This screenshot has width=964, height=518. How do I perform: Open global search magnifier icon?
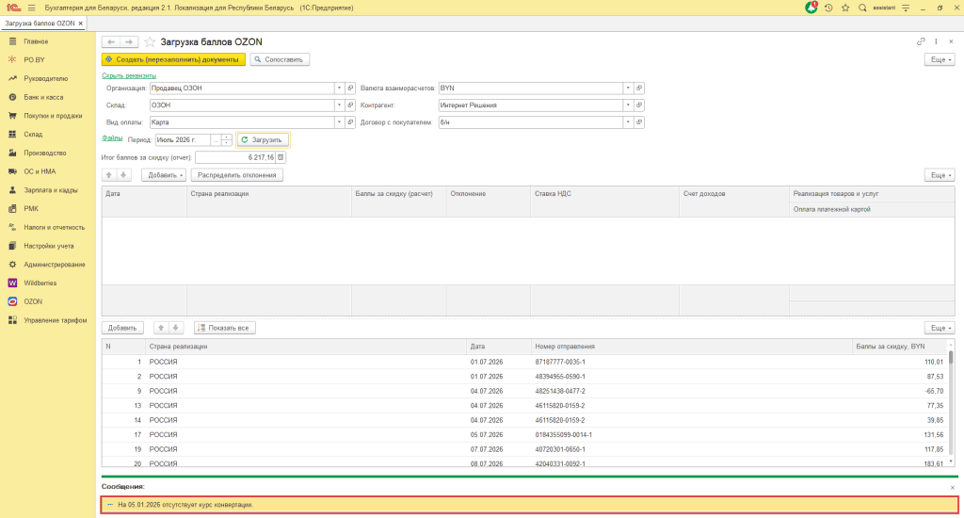coord(862,8)
